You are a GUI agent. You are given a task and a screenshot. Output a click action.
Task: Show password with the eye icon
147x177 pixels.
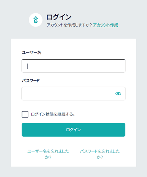[118, 94]
